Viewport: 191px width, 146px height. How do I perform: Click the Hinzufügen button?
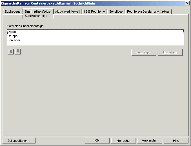[143, 53]
